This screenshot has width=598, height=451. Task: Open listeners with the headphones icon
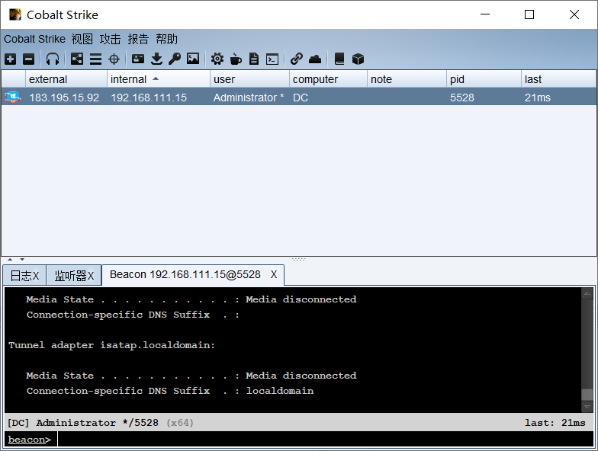pos(52,59)
